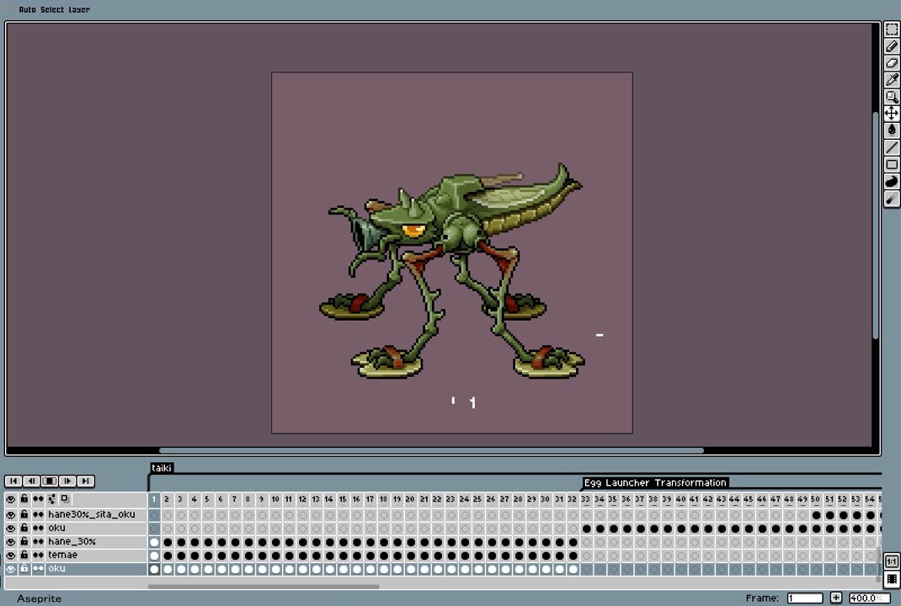901x606 pixels.
Task: Toggle the timeline filmstrip icon
Action: point(891,578)
